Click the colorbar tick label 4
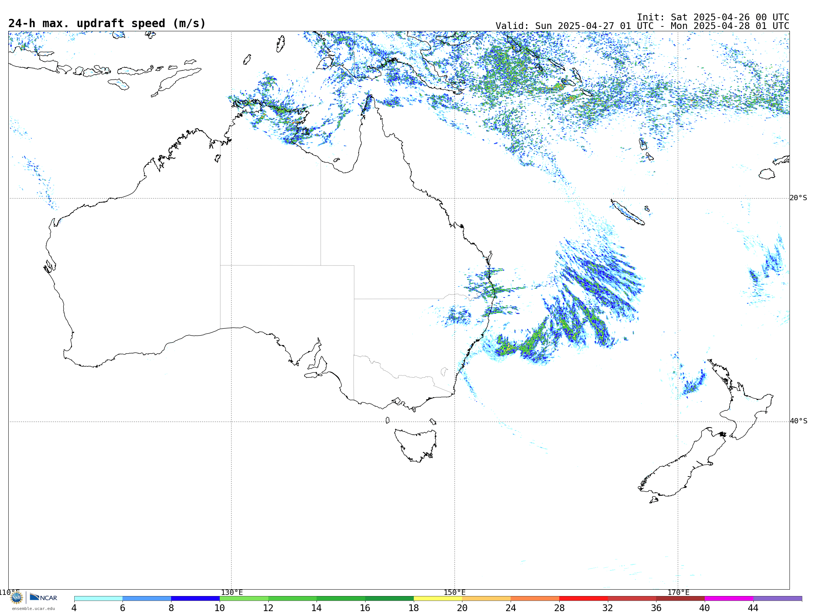 click(x=74, y=608)
